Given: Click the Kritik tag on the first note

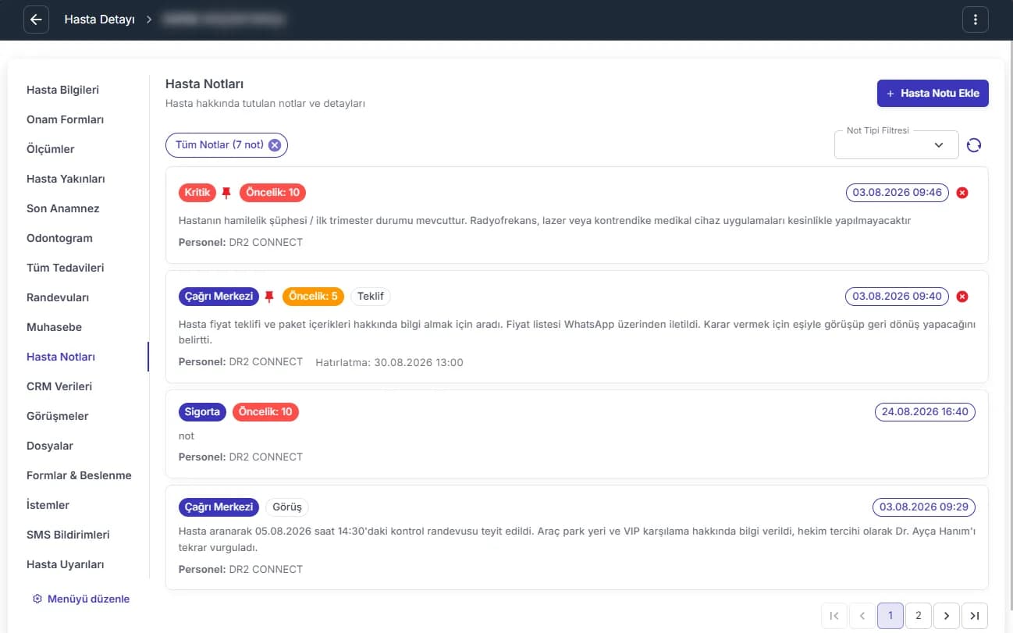Looking at the screenshot, I should pos(196,192).
